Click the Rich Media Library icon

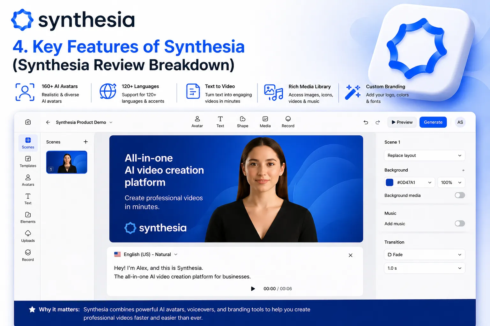273,92
